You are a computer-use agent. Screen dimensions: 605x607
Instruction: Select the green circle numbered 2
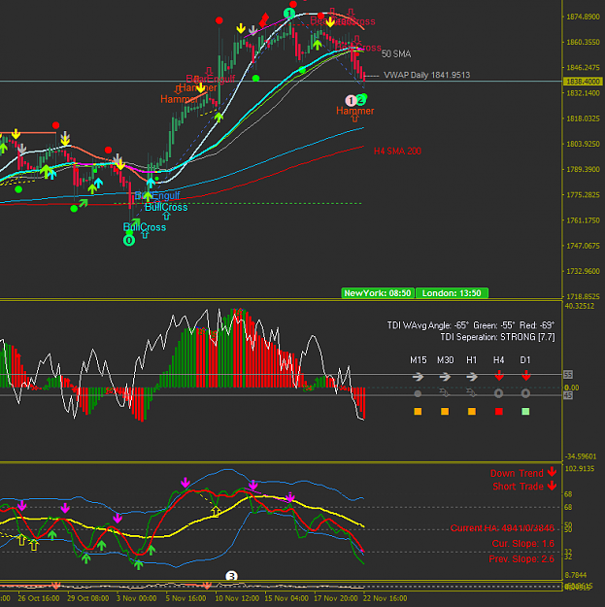(360, 101)
